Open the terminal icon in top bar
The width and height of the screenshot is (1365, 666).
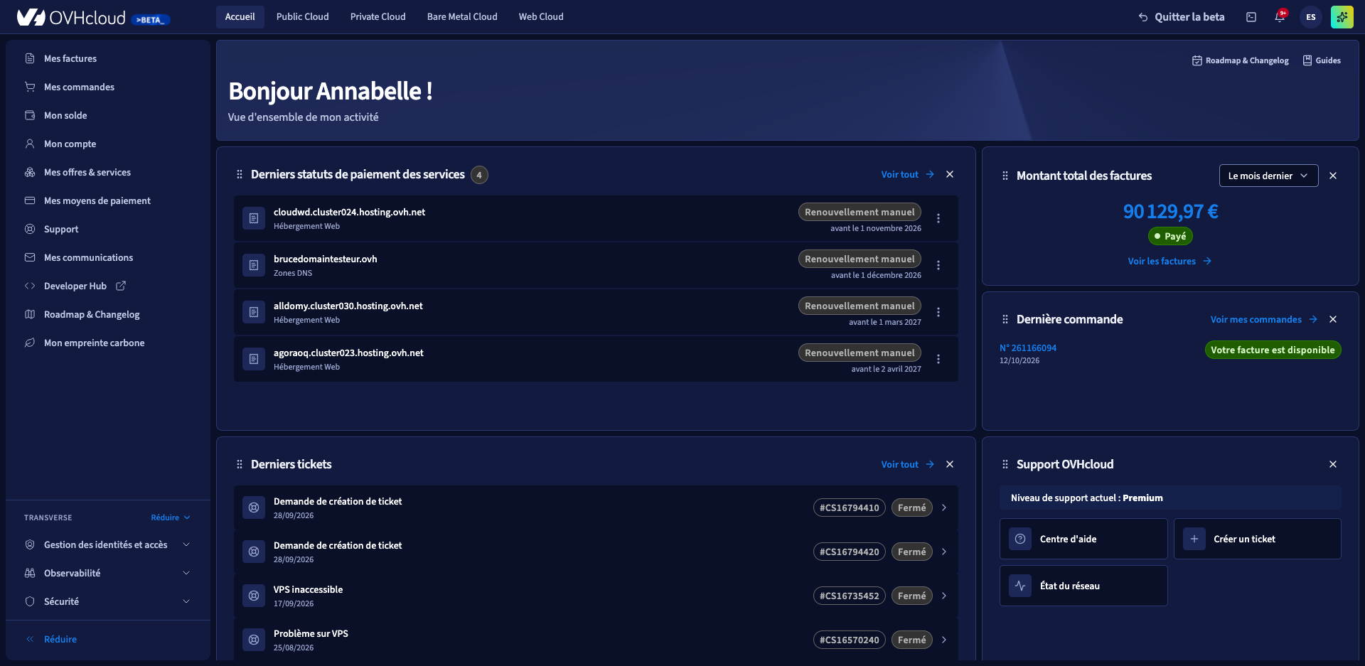[x=1251, y=17]
